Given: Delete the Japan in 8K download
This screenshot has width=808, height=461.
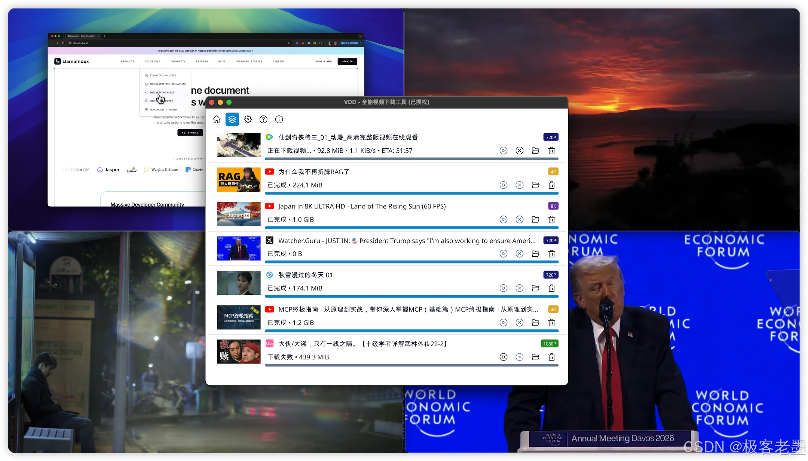Looking at the screenshot, I should pyautogui.click(x=552, y=219).
